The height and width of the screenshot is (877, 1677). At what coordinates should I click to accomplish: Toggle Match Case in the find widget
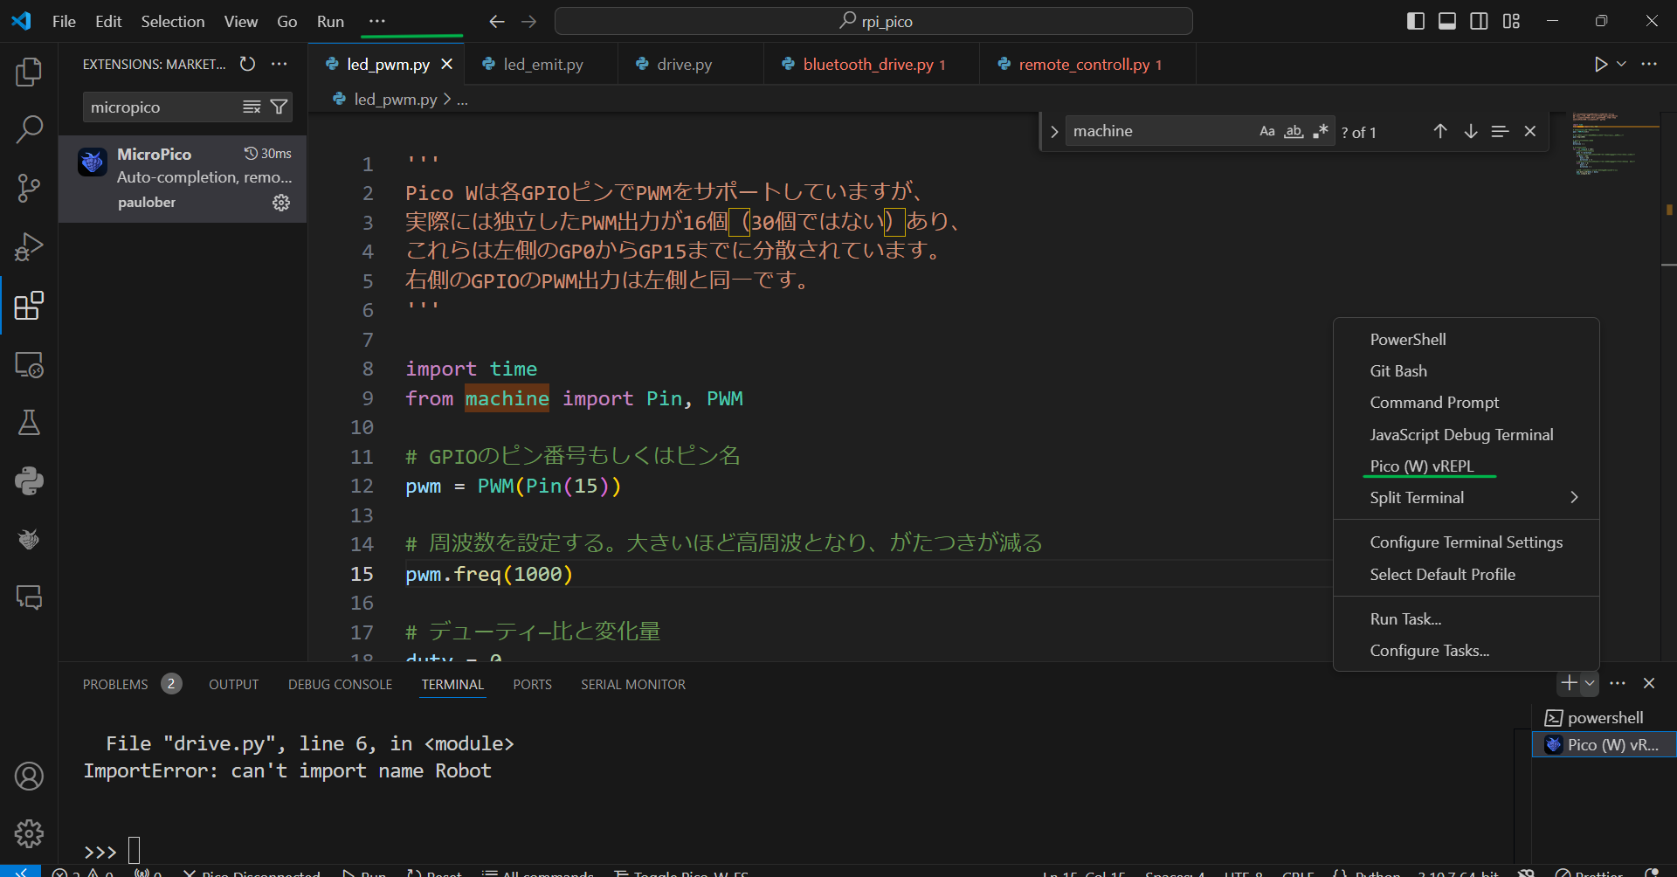(1267, 130)
